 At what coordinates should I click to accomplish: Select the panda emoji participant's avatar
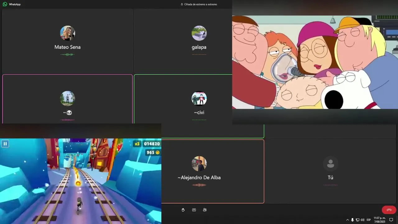pos(67,99)
